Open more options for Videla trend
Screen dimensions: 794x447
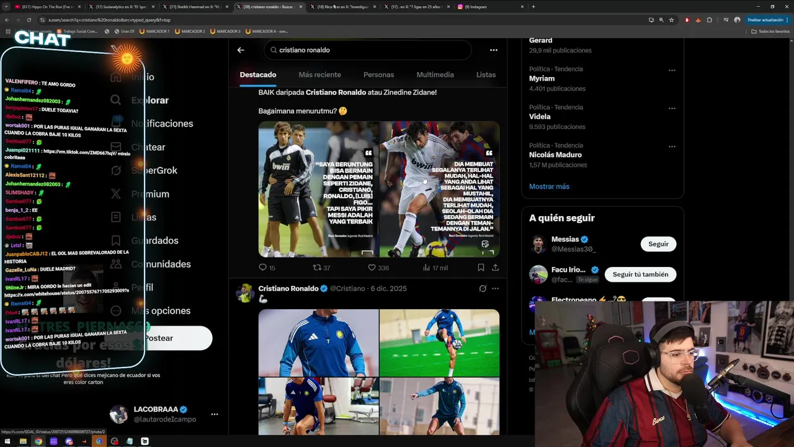point(672,108)
